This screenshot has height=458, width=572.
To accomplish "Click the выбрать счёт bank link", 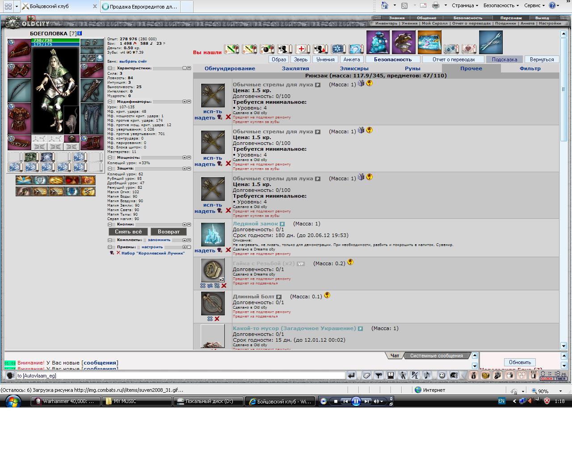I will [x=133, y=61].
